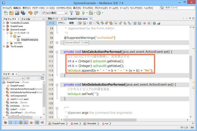Open the ソース(S) menu
Image resolution: width=197 pixels, height=131 pixels.
50,8
